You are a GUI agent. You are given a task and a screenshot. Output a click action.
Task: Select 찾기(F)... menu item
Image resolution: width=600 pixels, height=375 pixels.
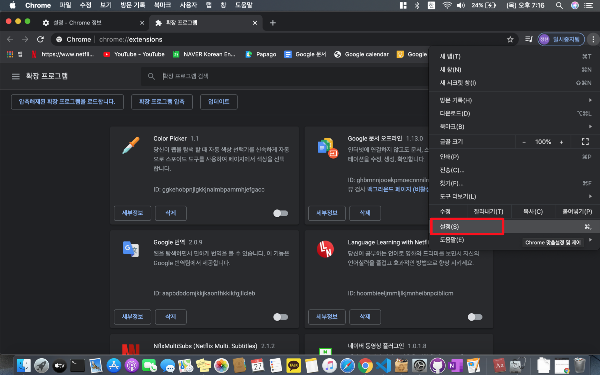click(514, 183)
